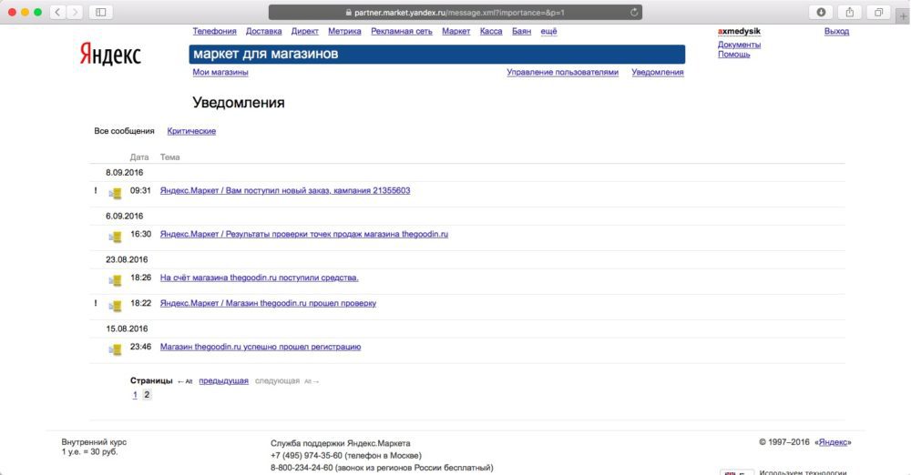Open the поступили средства notification
The width and height of the screenshot is (911, 475).
(259, 278)
